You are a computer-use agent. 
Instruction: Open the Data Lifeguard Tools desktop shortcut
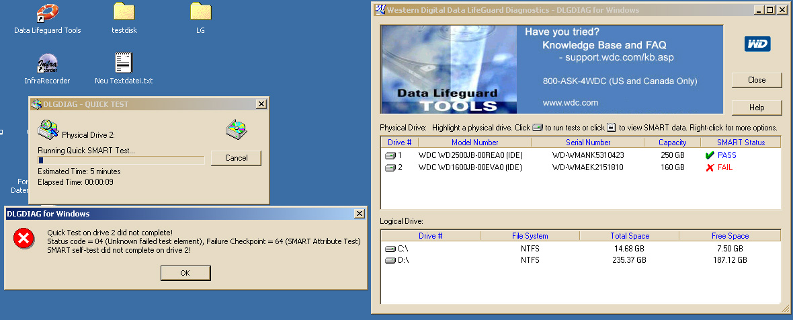[x=48, y=12]
